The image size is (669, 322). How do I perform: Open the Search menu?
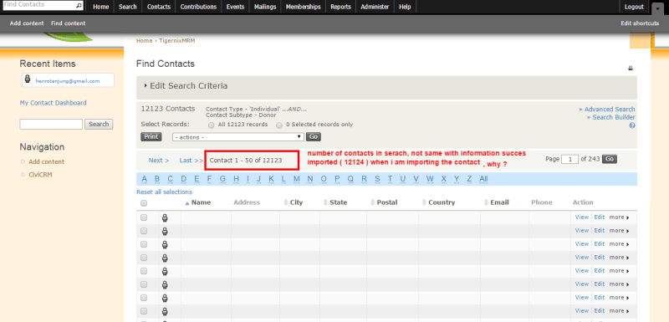coord(128,7)
